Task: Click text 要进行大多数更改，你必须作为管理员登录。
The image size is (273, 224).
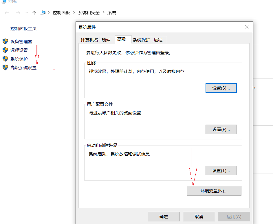Action: tap(129, 53)
